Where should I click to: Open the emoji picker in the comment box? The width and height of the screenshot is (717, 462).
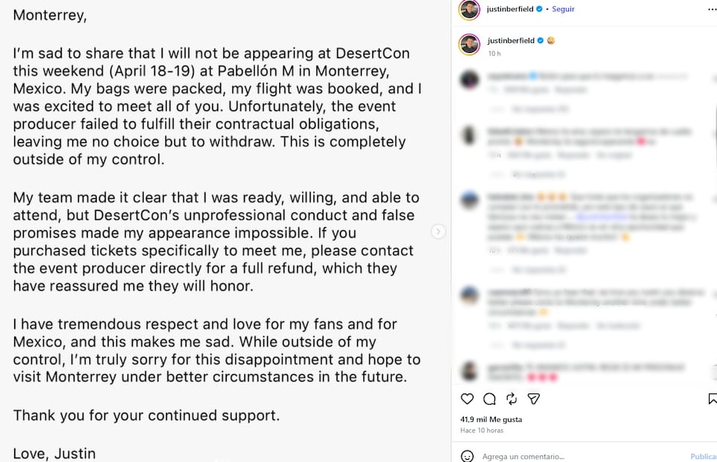click(x=467, y=456)
